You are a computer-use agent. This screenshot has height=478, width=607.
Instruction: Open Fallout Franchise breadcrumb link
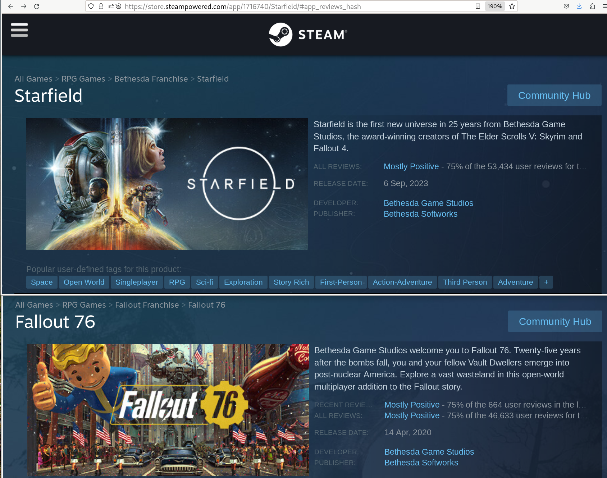(x=147, y=305)
